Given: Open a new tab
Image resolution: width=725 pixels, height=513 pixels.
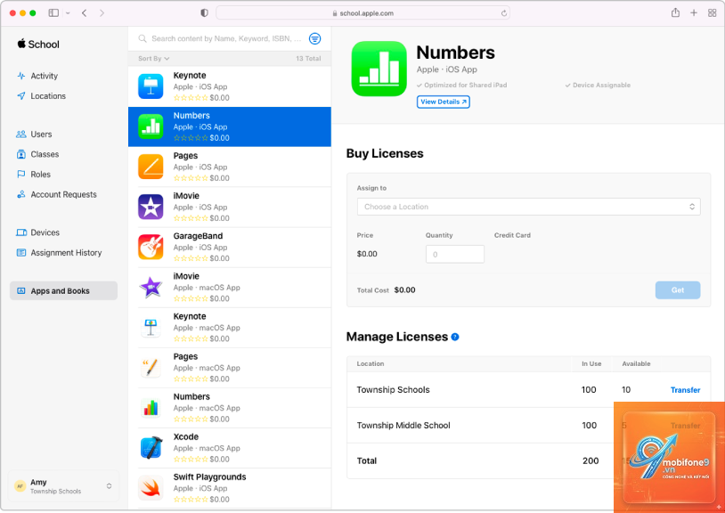Looking at the screenshot, I should [x=694, y=13].
